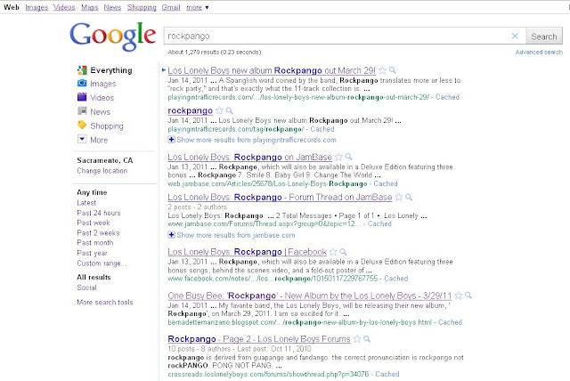The image size is (570, 381).
Task: Star the 'One Busy Bee' result
Action: 459,296
